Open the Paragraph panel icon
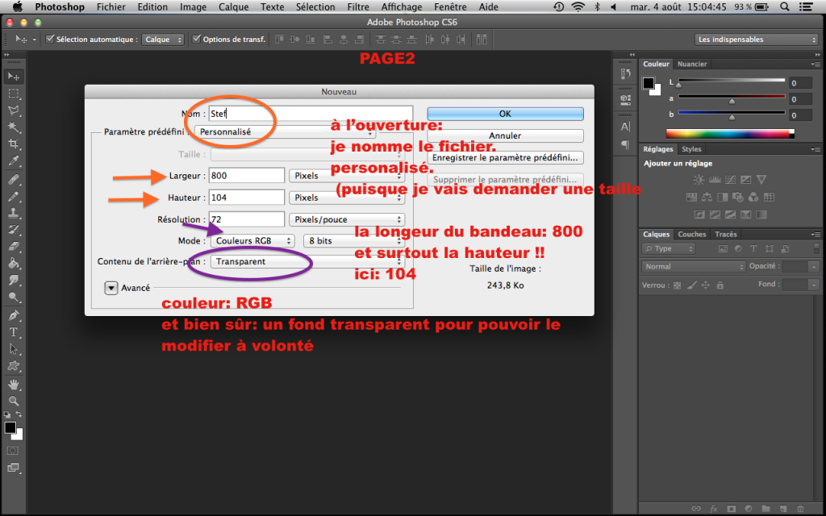Viewport: 826px width, 516px height. [625, 144]
